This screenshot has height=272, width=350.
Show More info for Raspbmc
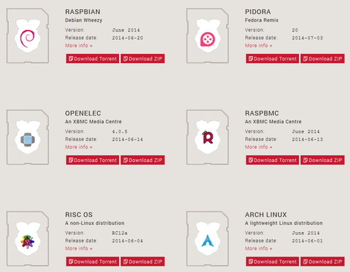(258, 147)
